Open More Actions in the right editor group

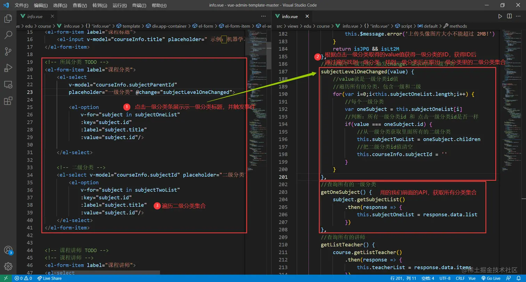pyautogui.click(x=519, y=16)
